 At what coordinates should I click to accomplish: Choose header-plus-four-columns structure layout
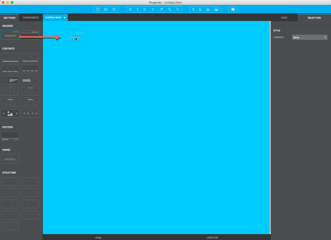click(10, 226)
